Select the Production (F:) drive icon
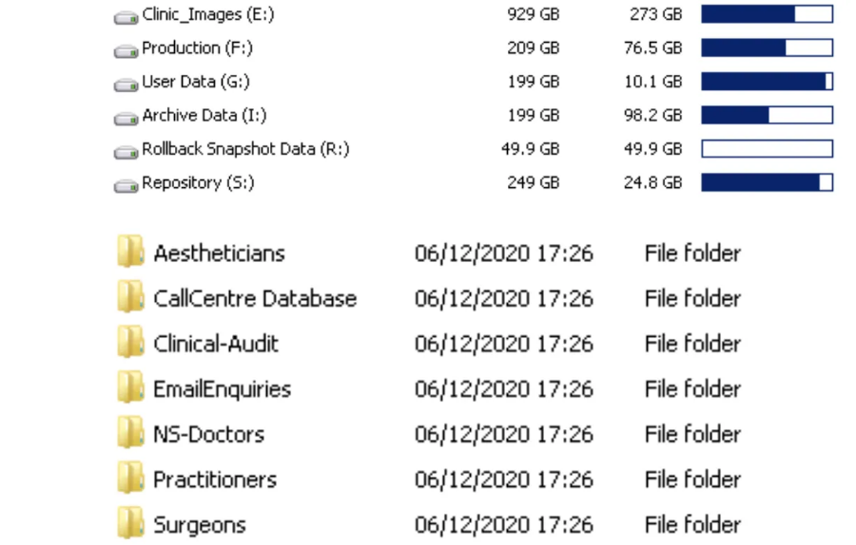Image resolution: width=856 pixels, height=545 pixels. 126,51
